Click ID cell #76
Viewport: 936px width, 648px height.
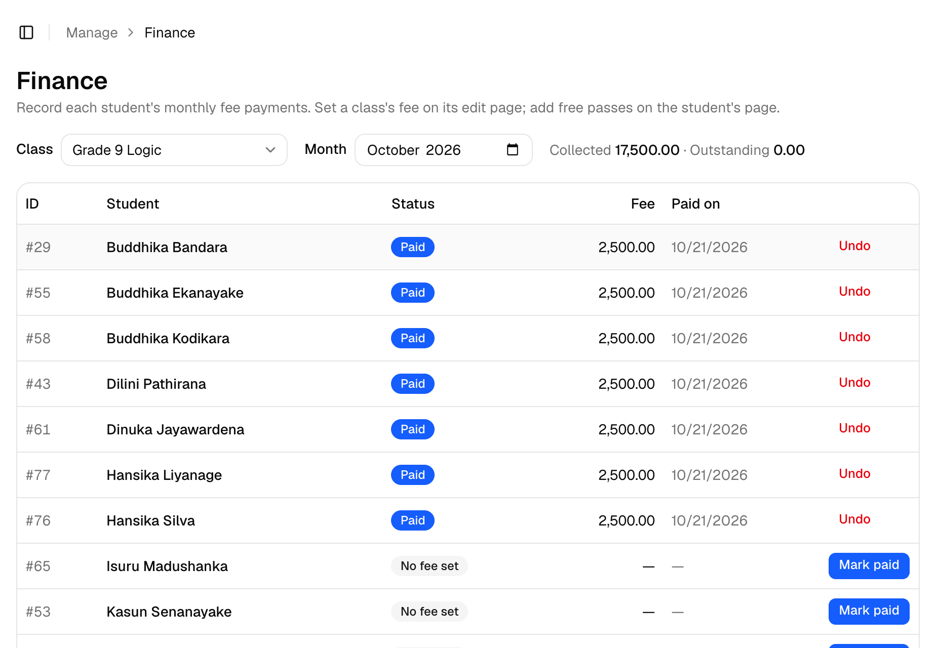click(x=38, y=520)
